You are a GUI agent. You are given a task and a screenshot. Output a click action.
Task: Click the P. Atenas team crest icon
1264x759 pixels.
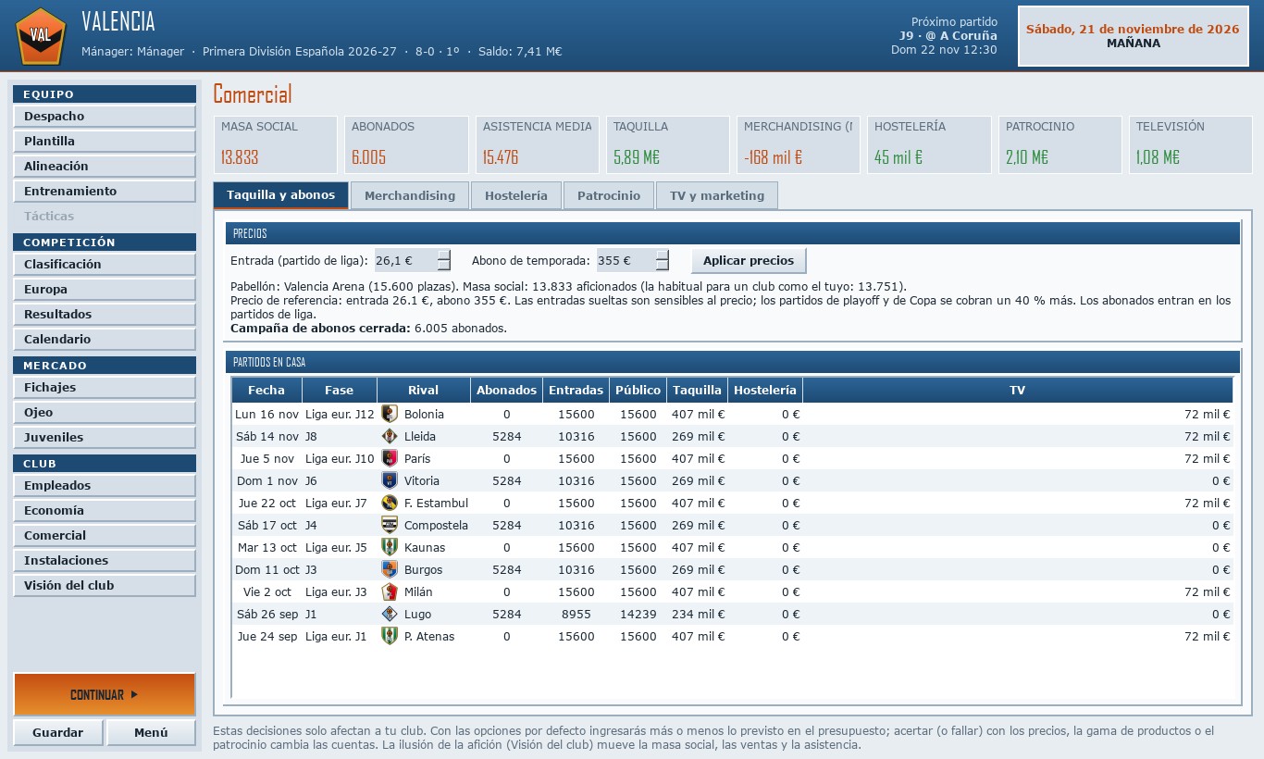pyautogui.click(x=390, y=637)
